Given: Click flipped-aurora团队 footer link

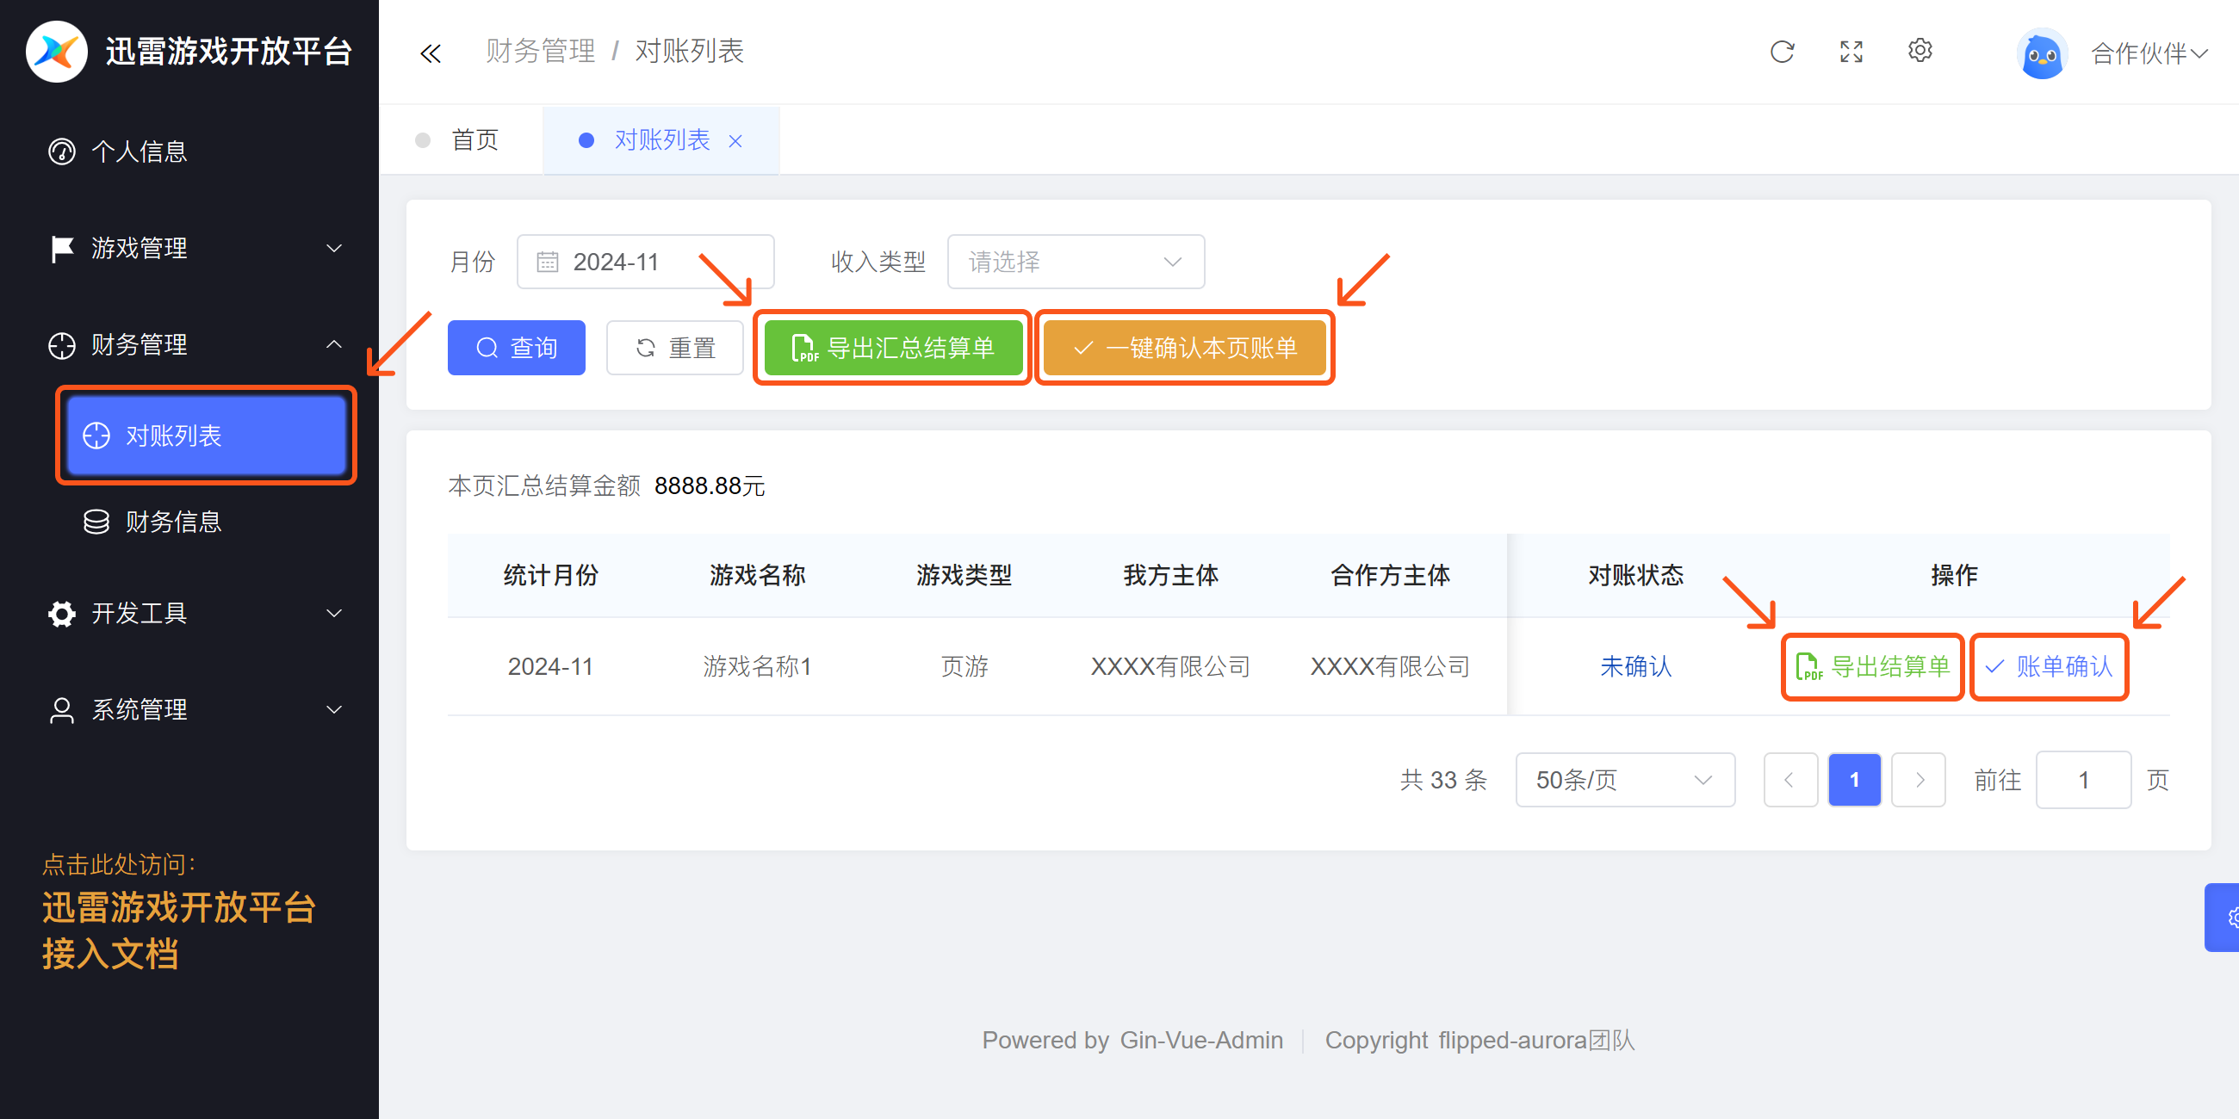Looking at the screenshot, I should point(1535,1040).
